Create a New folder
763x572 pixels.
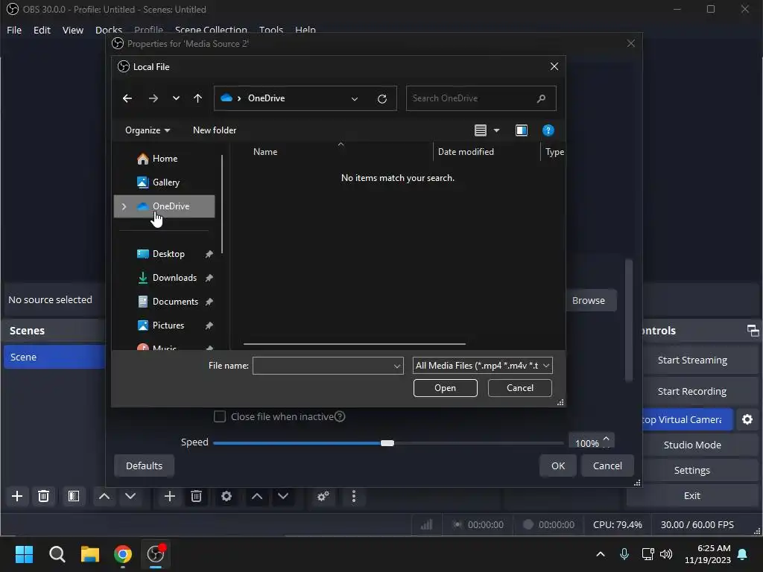[x=215, y=130]
